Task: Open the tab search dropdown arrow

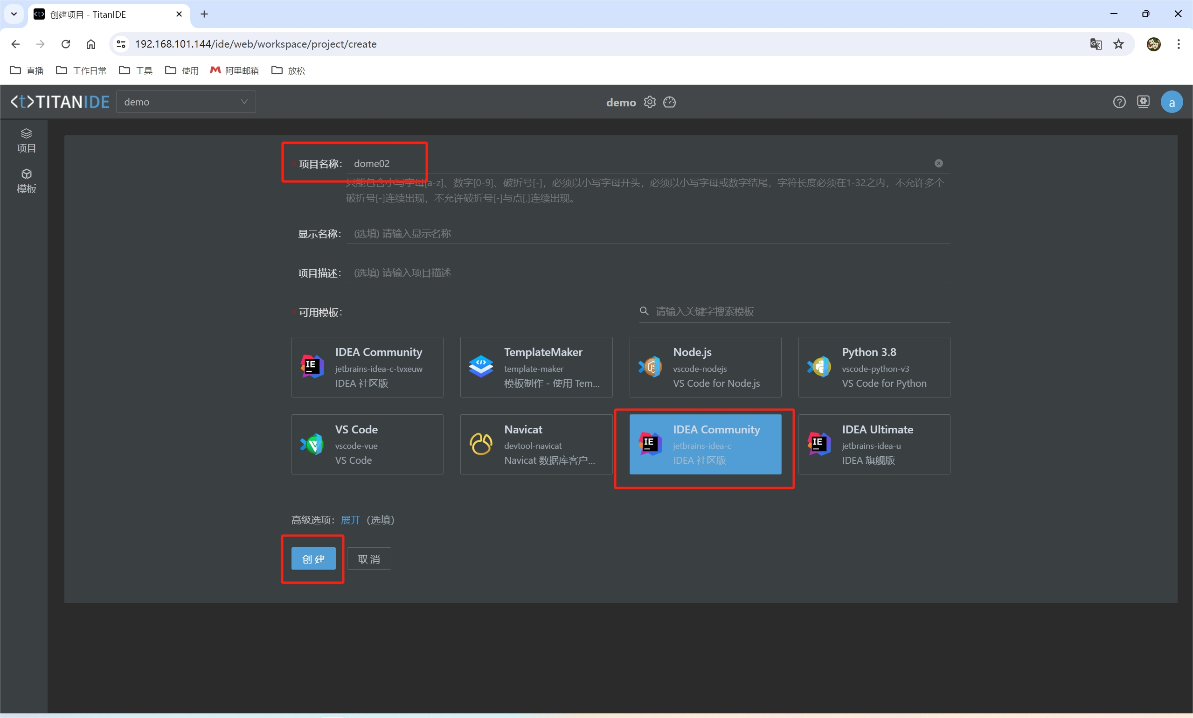Action: coord(14,14)
